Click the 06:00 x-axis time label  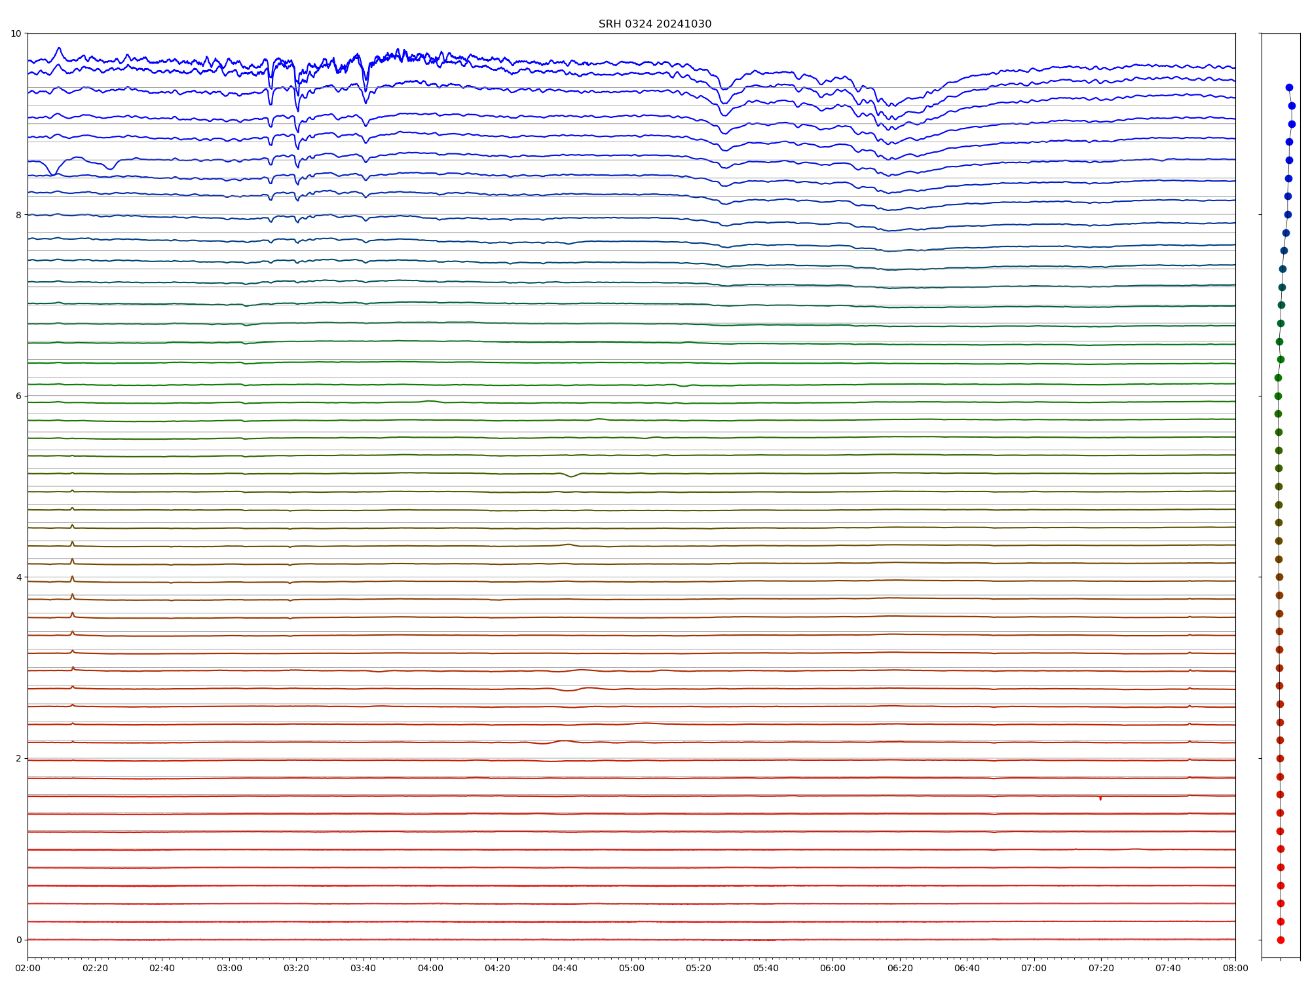coord(833,968)
